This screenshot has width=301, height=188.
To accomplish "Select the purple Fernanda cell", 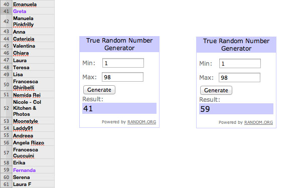I will [33, 170].
